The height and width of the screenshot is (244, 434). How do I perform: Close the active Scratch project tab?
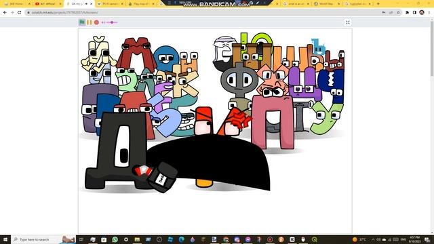pos(91,4)
